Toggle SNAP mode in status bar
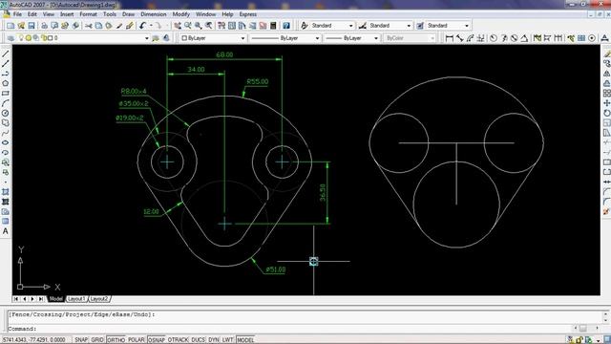Image resolution: width=611 pixels, height=344 pixels. [x=81, y=340]
